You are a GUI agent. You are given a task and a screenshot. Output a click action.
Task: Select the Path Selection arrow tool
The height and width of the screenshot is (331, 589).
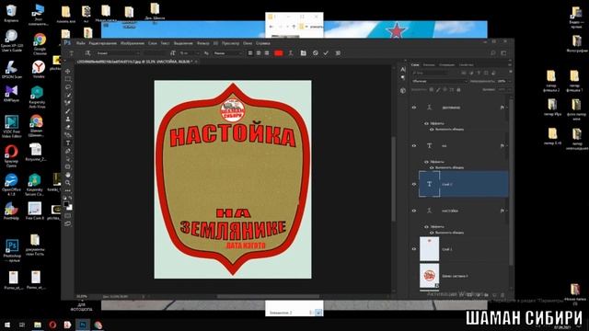click(68, 159)
